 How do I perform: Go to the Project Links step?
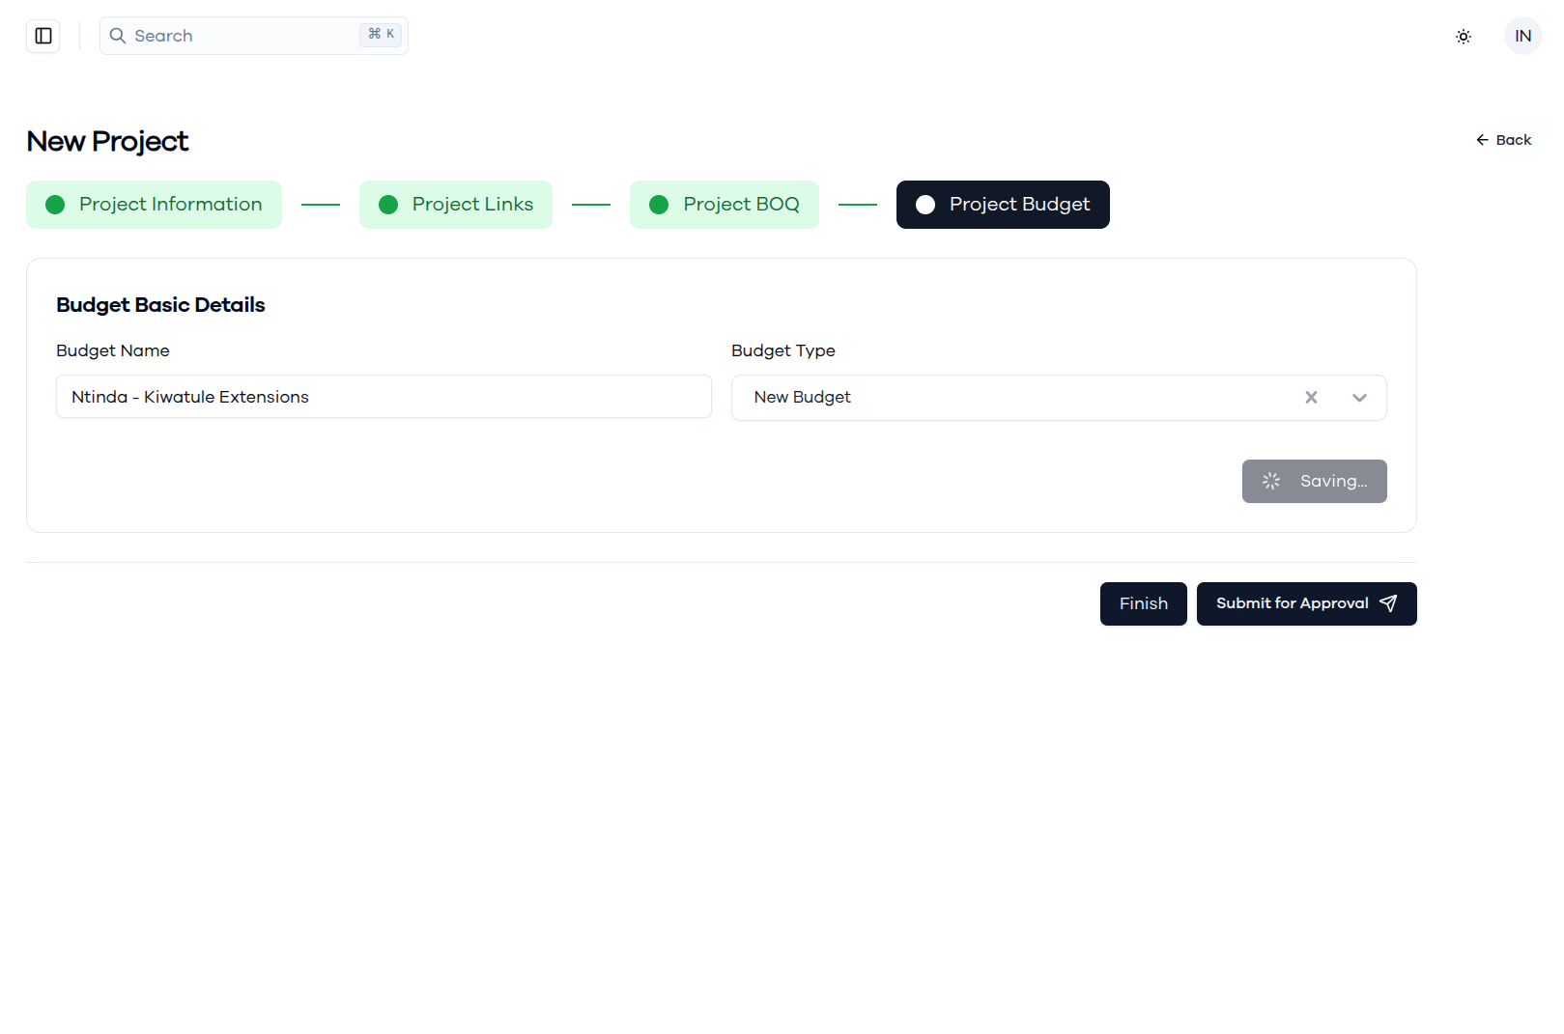tap(456, 205)
